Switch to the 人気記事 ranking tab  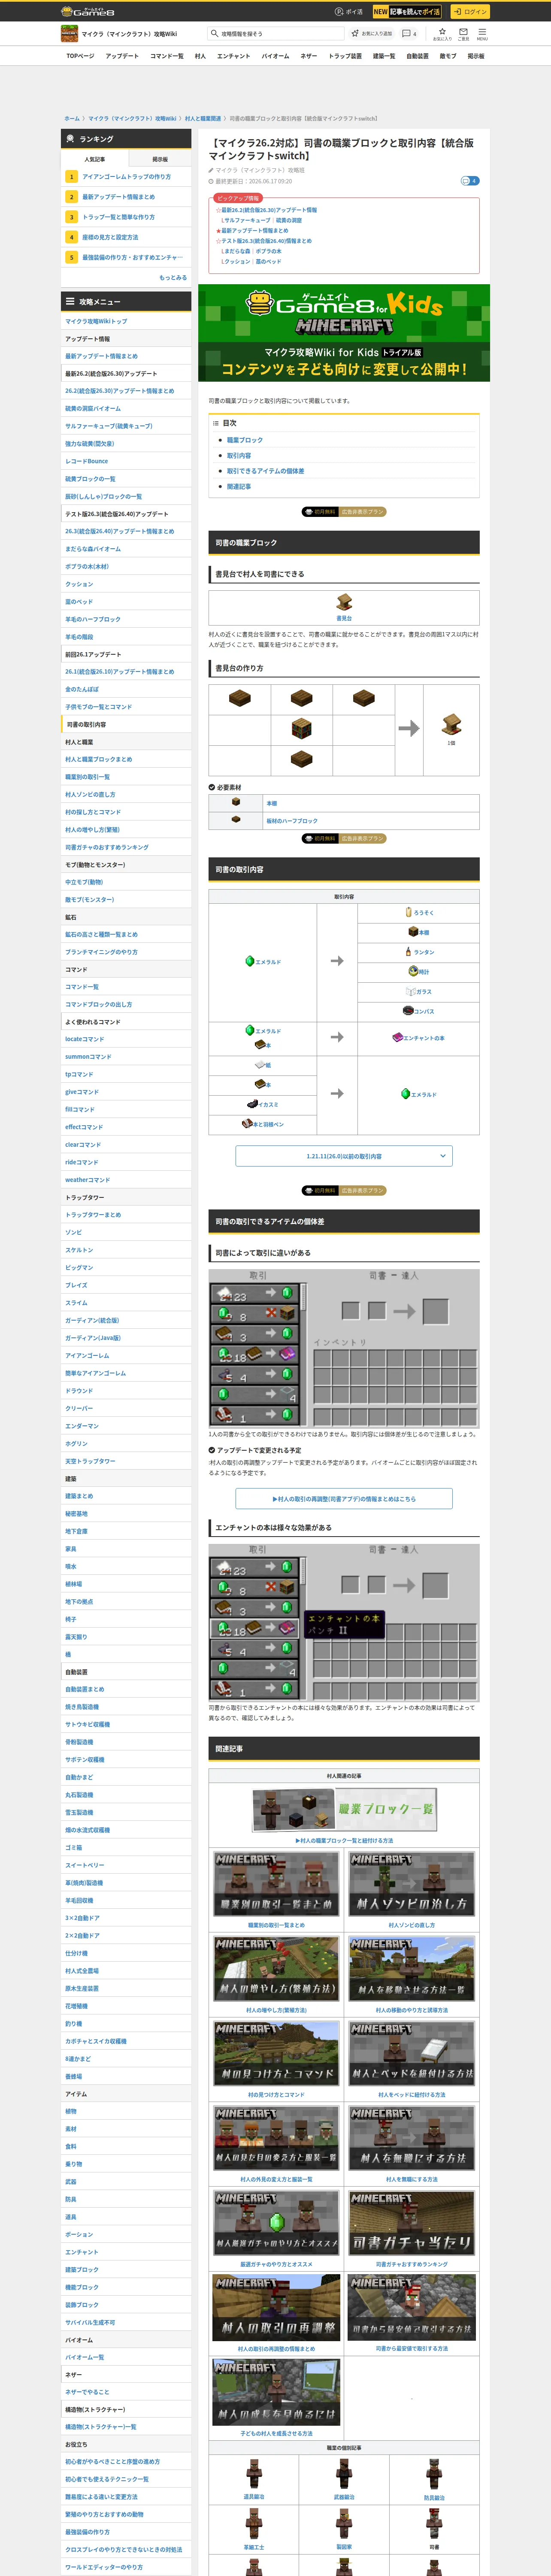[x=94, y=159]
